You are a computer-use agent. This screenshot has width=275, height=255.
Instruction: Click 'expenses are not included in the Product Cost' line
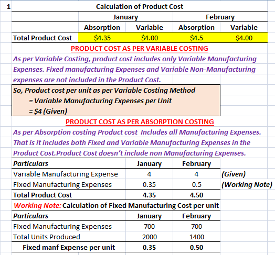pos(87,80)
